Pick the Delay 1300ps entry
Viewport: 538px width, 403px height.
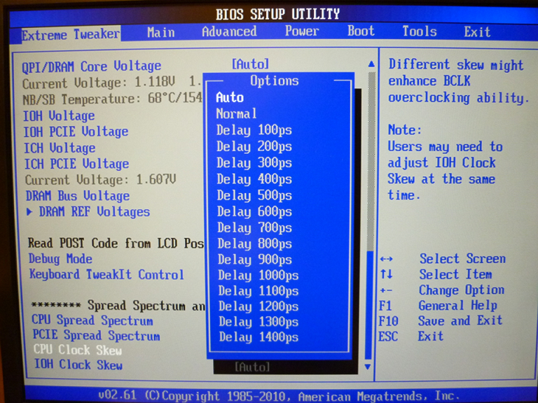(258, 322)
